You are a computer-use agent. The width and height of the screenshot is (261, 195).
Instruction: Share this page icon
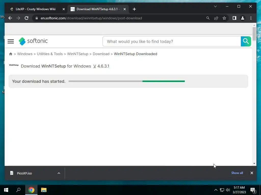tap(216, 18)
